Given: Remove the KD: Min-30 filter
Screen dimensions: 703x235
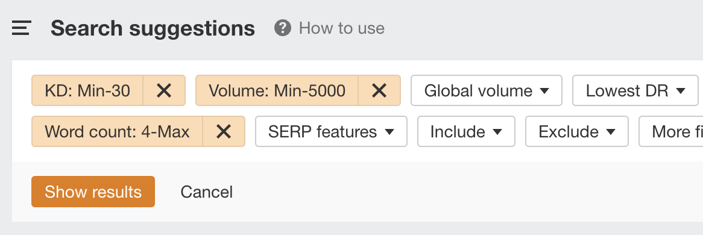Looking at the screenshot, I should click(x=164, y=90).
